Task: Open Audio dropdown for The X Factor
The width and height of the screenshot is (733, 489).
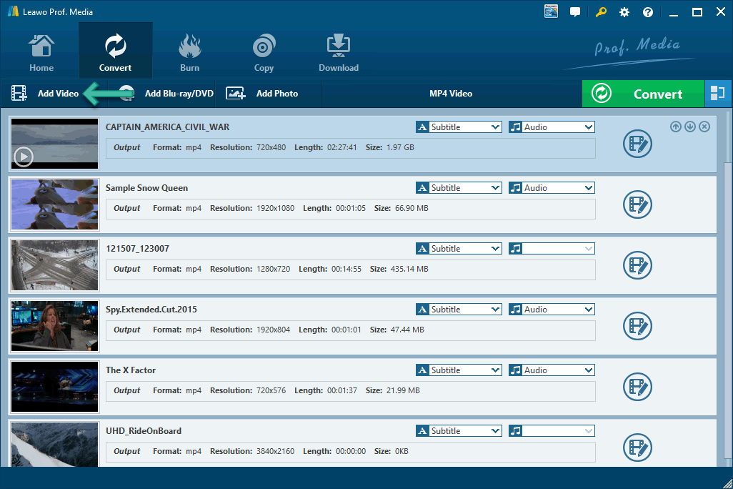Action: coord(552,370)
